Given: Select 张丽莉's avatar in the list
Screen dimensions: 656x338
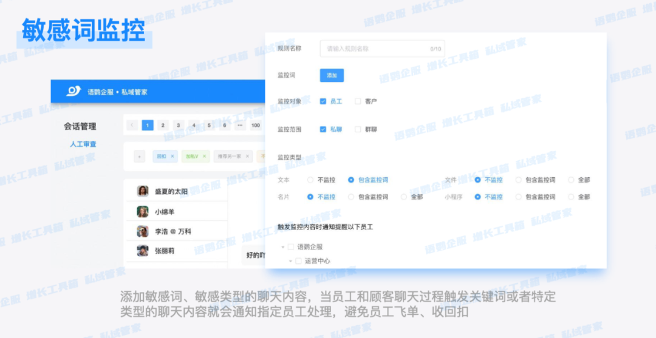Looking at the screenshot, I should point(143,250).
